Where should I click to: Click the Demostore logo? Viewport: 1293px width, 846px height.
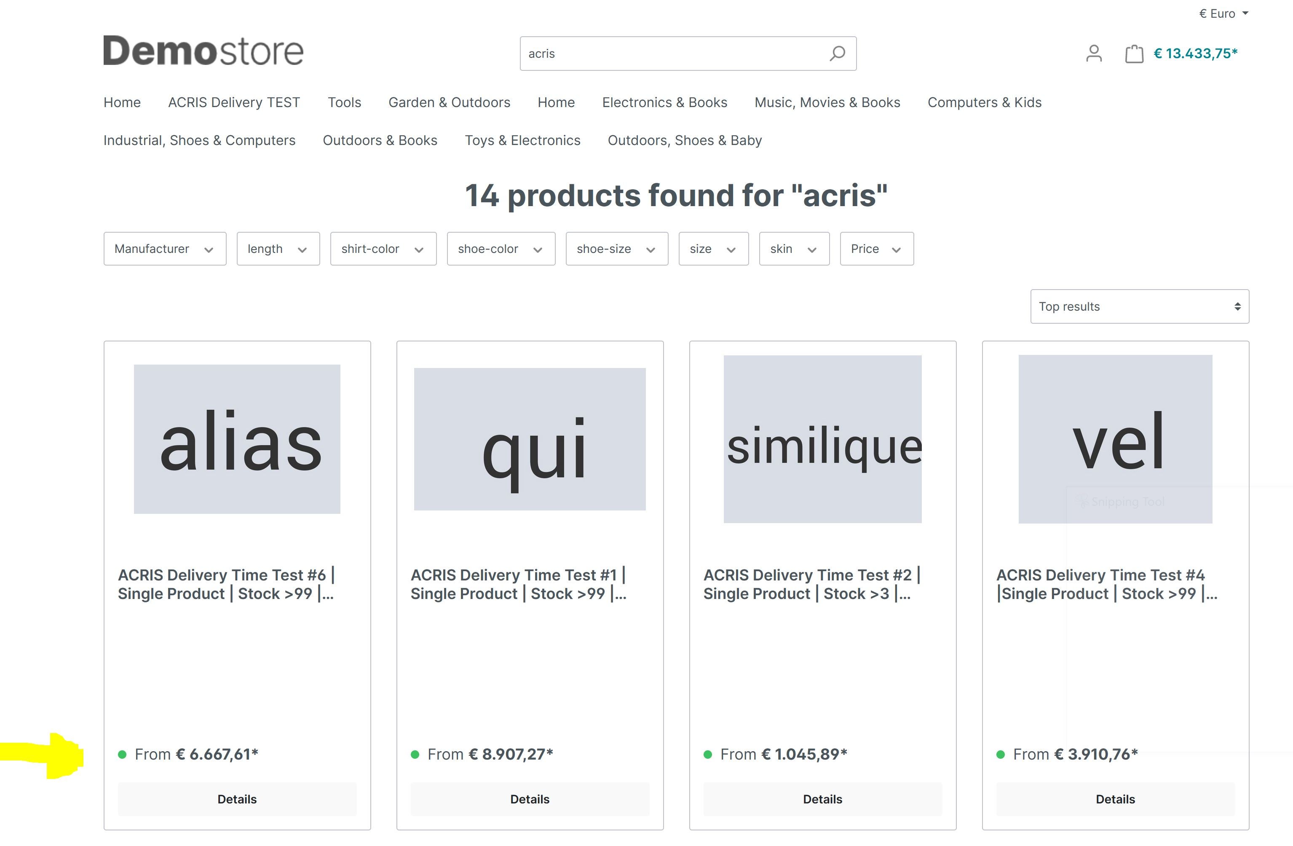pos(203,51)
